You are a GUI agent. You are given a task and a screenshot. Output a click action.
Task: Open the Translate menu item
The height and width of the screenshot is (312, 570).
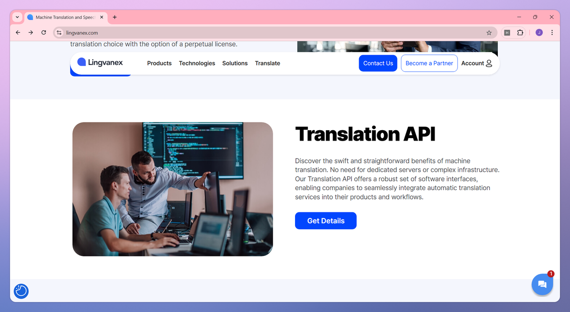[267, 63]
